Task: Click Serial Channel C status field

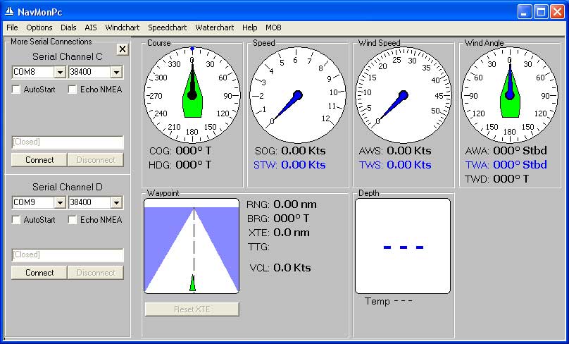Action: coord(68,142)
